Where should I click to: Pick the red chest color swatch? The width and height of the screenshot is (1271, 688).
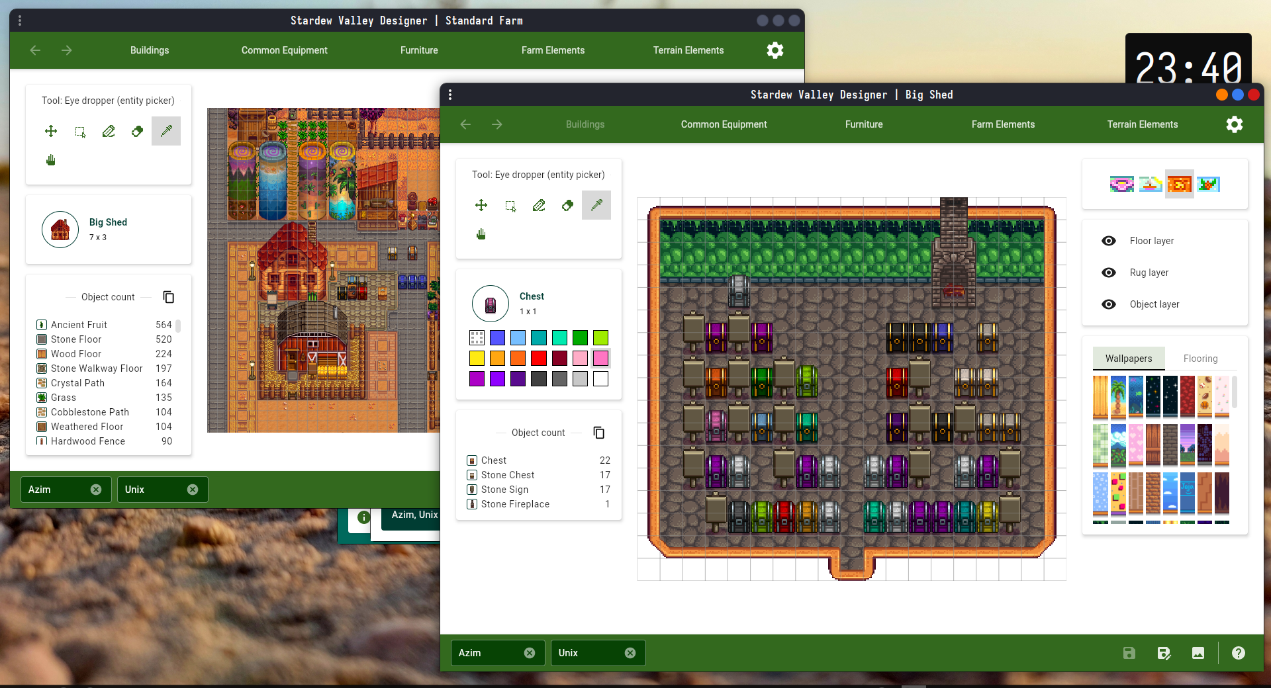tap(539, 359)
